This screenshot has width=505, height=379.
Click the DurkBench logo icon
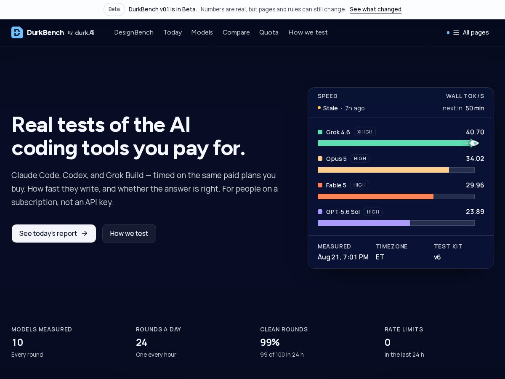(x=17, y=32)
